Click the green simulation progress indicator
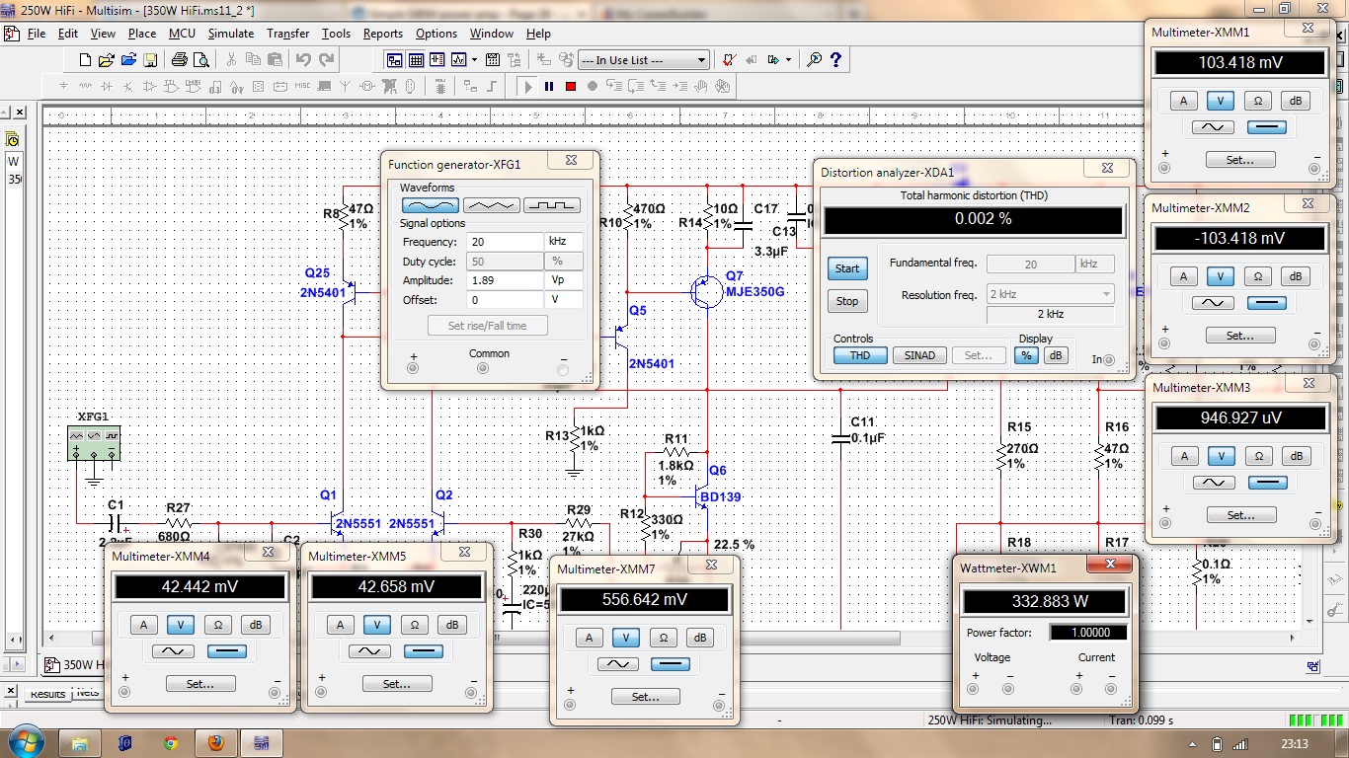 (x=1315, y=720)
